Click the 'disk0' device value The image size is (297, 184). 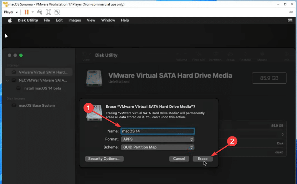pos(279,152)
